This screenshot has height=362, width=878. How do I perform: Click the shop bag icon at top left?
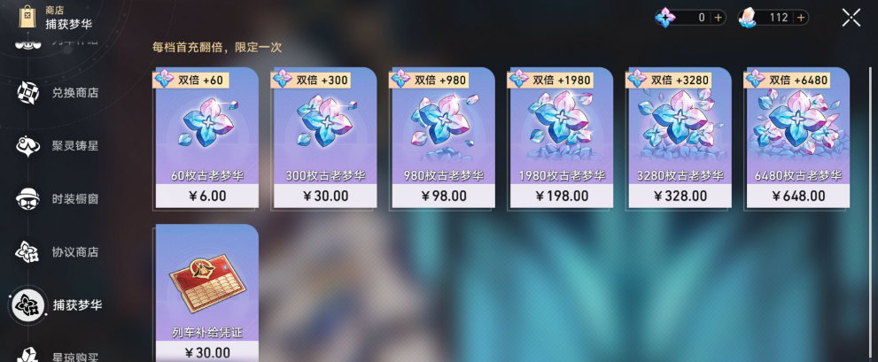27,17
